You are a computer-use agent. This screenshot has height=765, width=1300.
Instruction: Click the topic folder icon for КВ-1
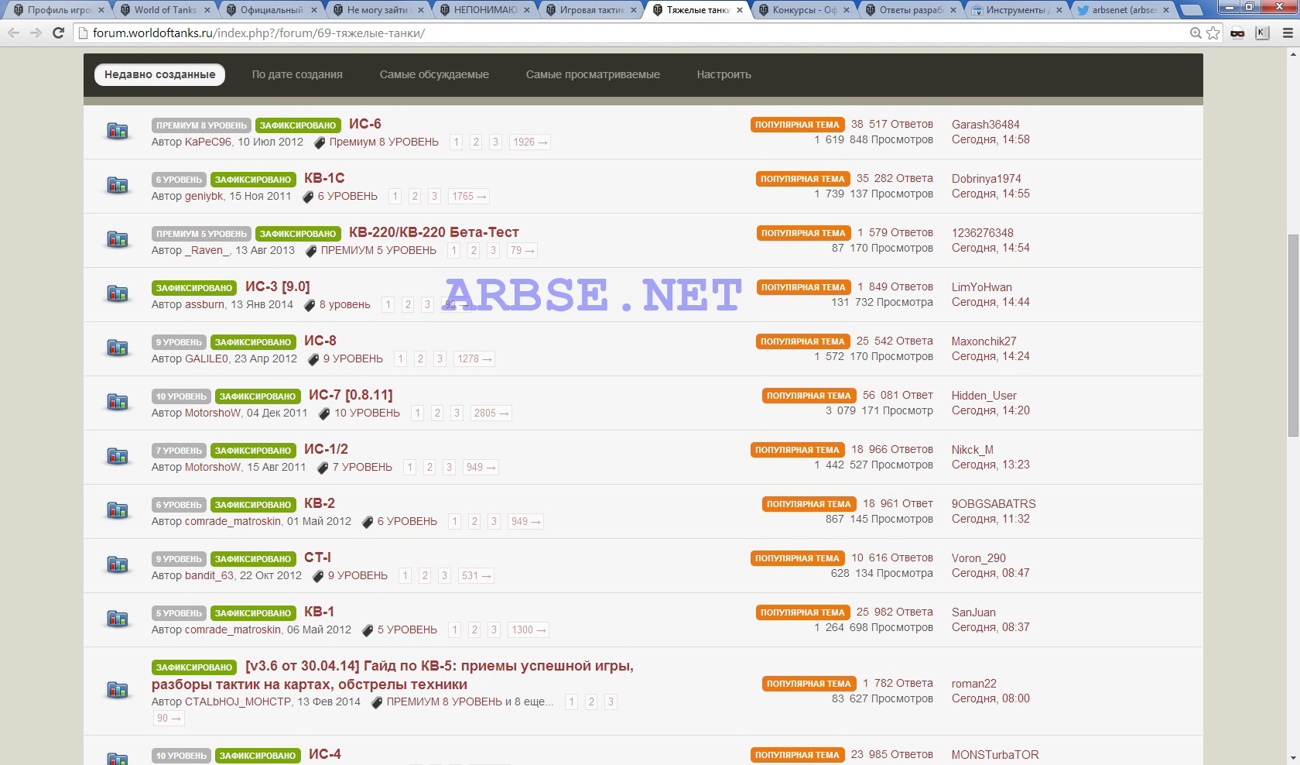click(x=118, y=619)
